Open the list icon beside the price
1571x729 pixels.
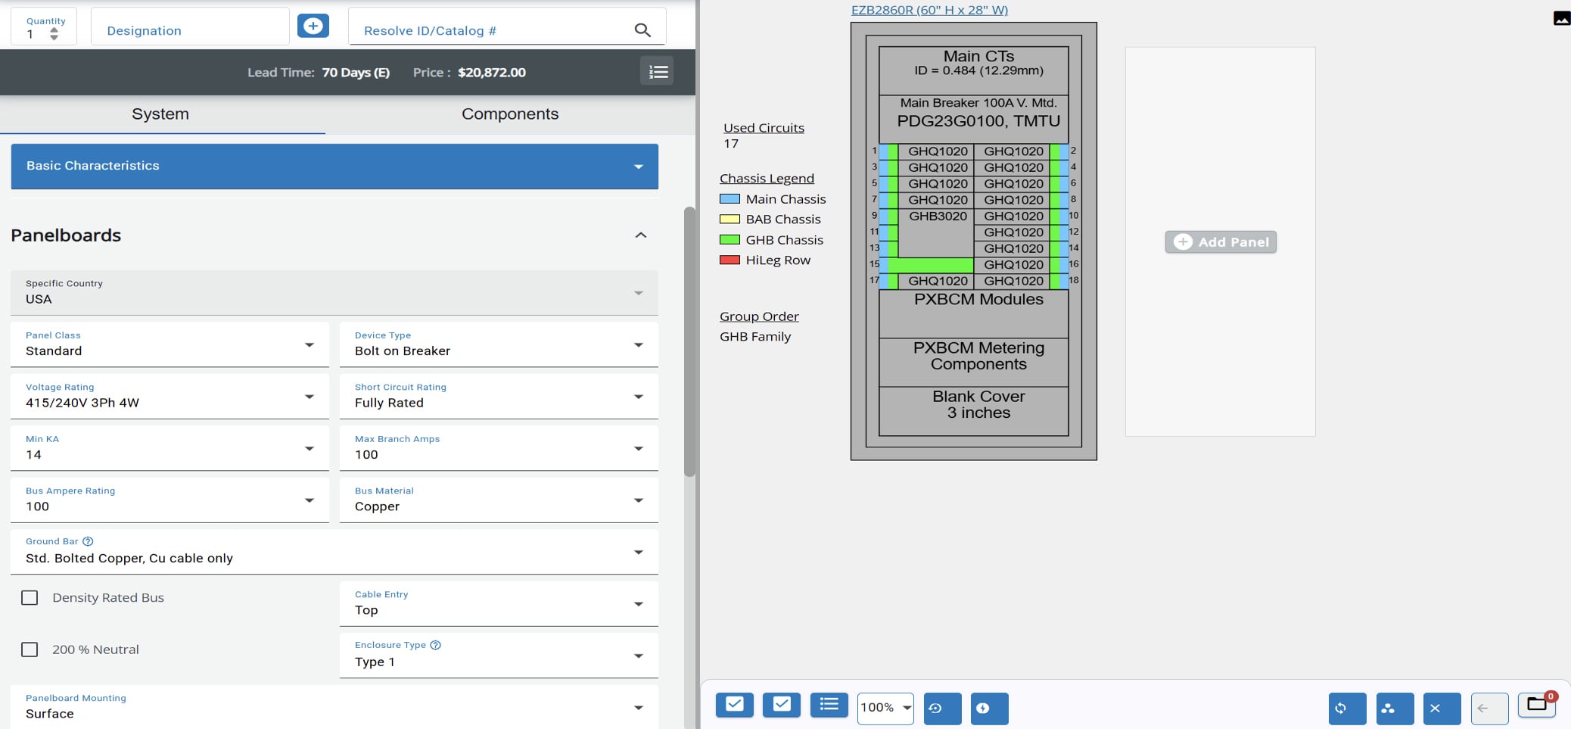[657, 72]
